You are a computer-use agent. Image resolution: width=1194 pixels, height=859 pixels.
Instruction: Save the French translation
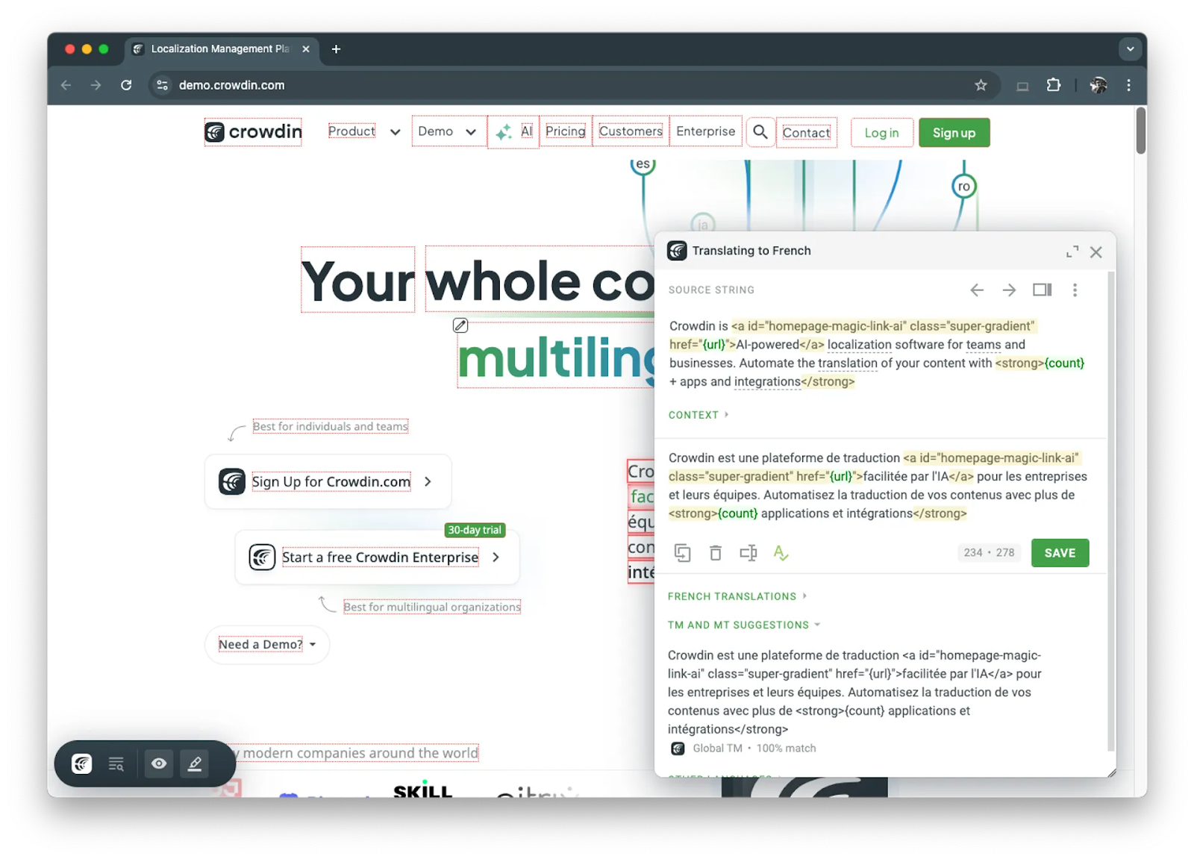(1060, 552)
